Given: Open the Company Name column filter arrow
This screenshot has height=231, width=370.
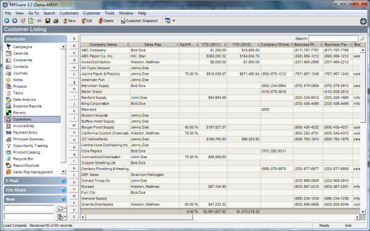Looking at the screenshot, I should point(128,44).
